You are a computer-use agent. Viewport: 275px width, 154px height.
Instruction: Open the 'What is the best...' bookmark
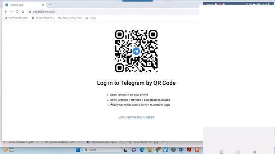17,18
